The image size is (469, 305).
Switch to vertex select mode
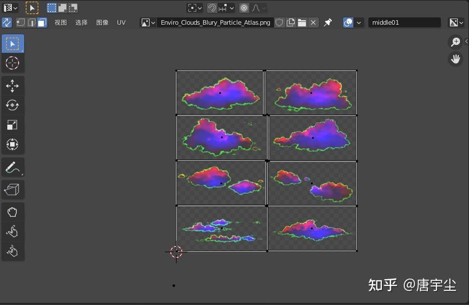[21, 22]
